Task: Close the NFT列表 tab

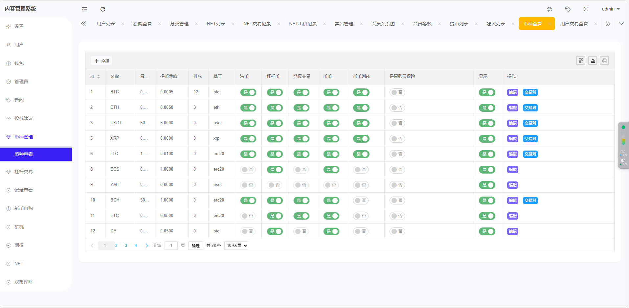Action: click(233, 24)
